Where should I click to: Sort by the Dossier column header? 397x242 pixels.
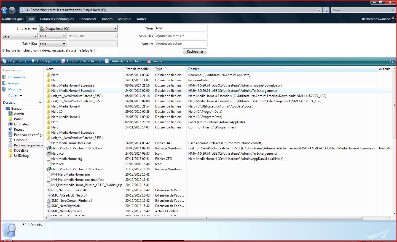point(282,69)
